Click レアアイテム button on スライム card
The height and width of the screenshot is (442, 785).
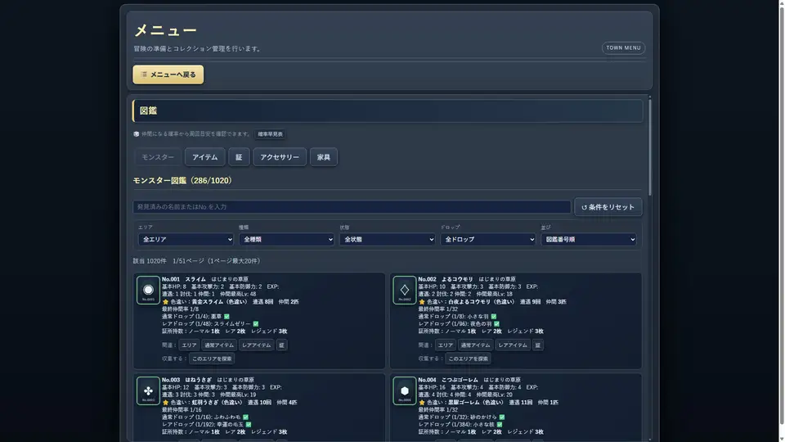256,345
